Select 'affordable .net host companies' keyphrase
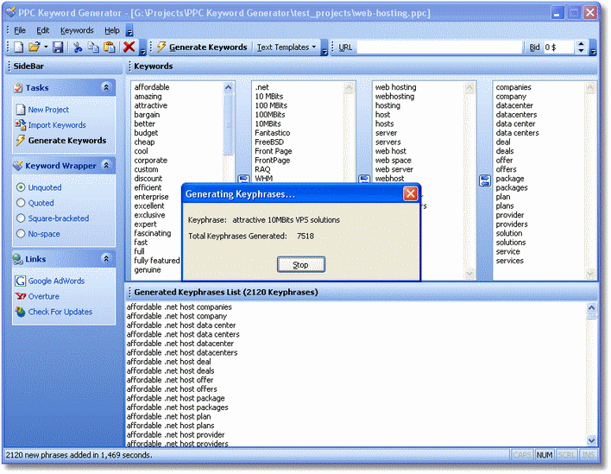This screenshot has height=474, width=611. click(180, 307)
